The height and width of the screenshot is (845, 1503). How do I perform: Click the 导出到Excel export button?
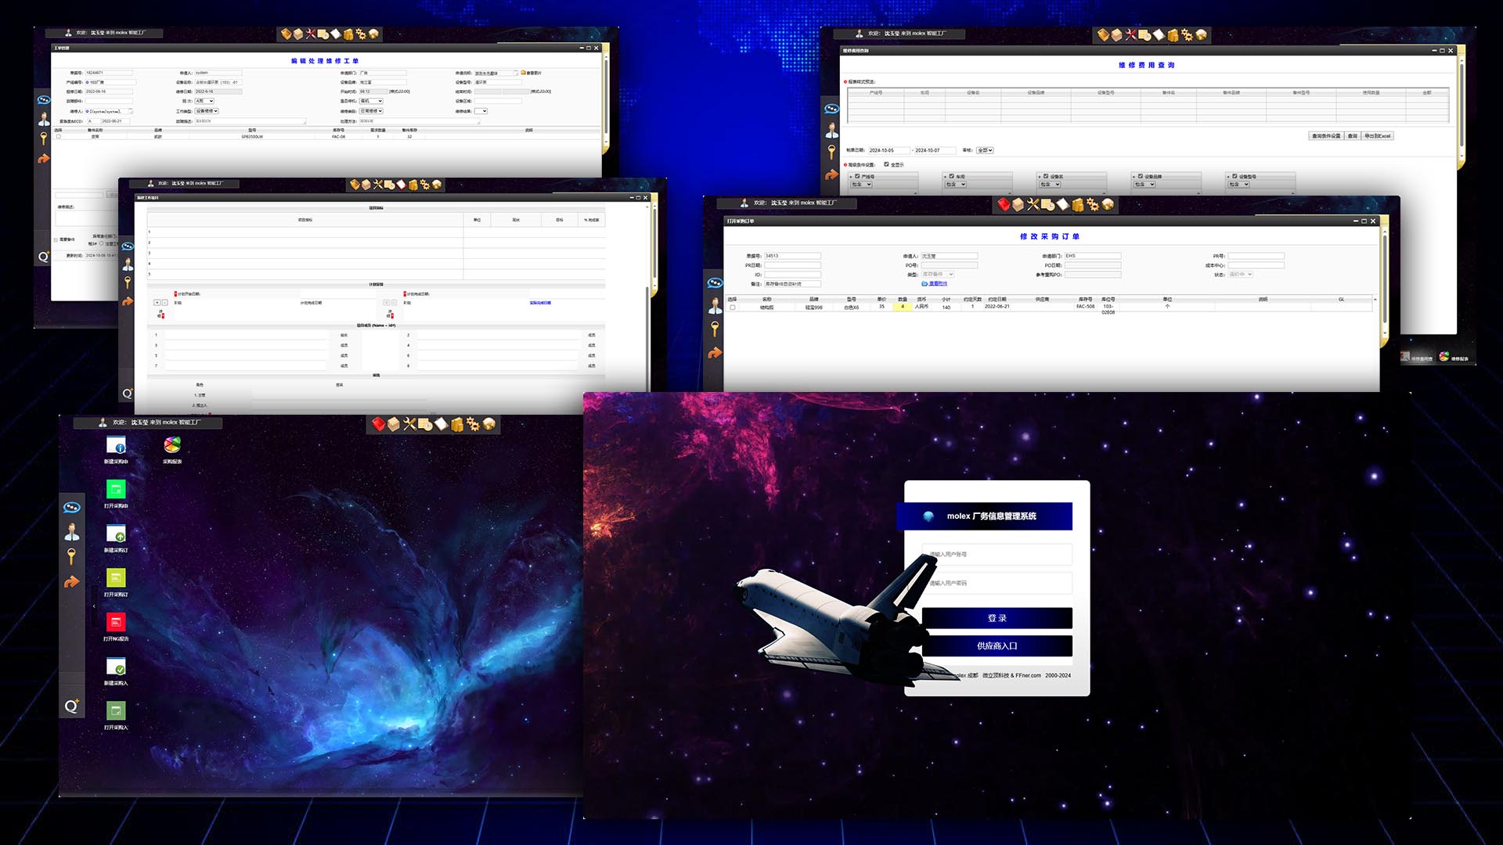point(1378,136)
